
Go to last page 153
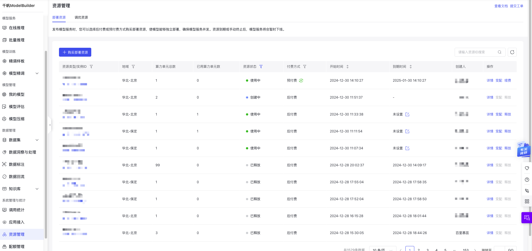click(466, 250)
